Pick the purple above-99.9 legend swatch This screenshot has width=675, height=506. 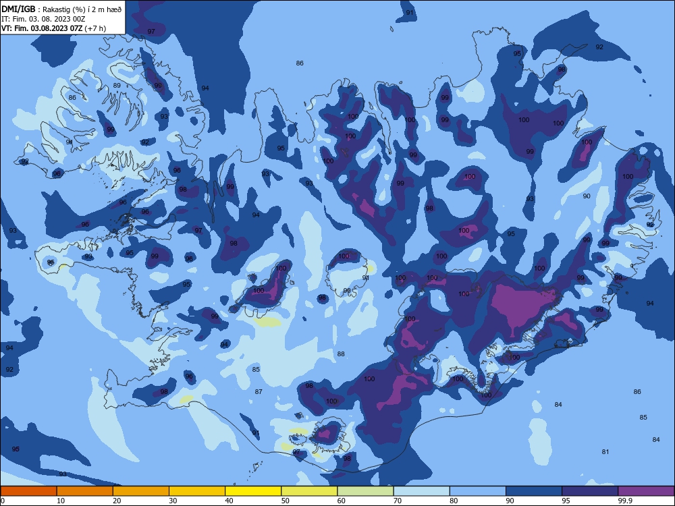coord(646,491)
